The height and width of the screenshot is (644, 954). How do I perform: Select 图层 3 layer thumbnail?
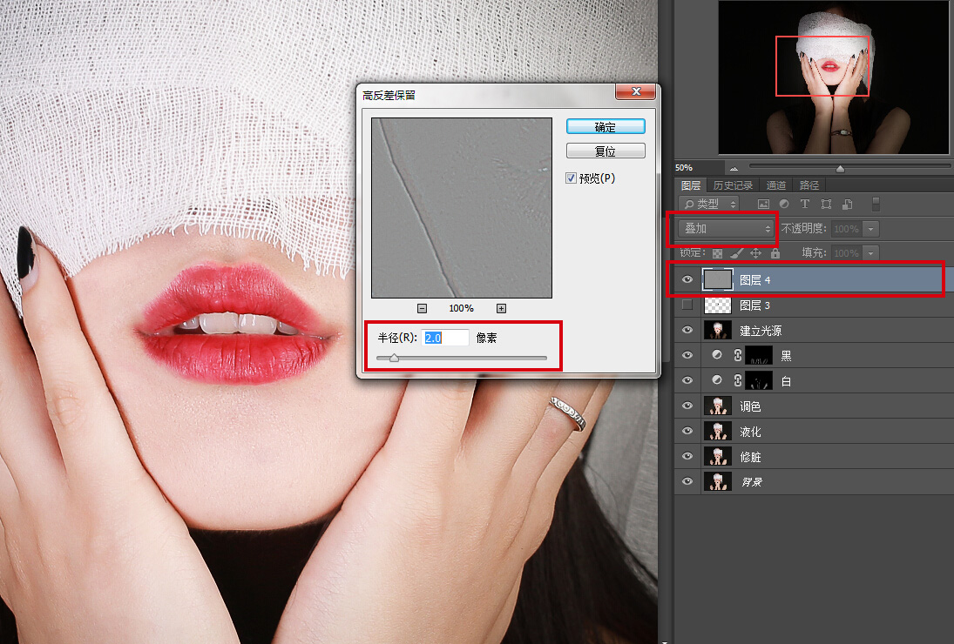718,305
